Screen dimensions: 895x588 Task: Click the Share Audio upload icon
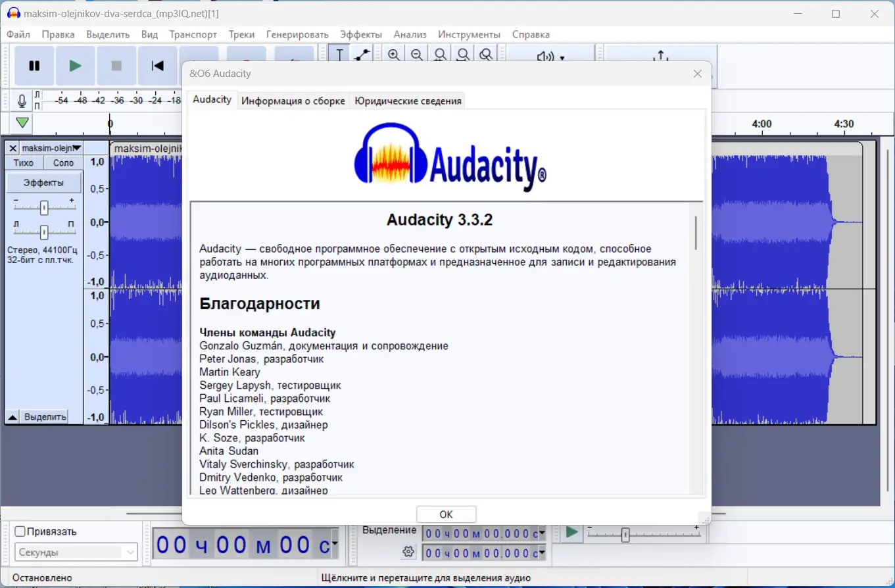point(661,57)
